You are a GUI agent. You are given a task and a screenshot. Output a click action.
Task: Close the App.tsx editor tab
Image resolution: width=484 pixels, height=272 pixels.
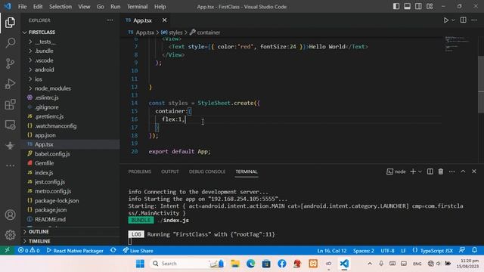point(165,20)
